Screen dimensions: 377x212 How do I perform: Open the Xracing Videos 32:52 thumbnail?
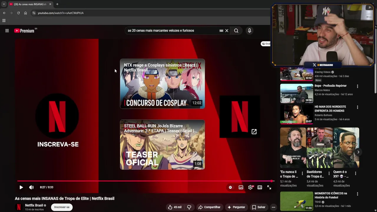(x=297, y=74)
